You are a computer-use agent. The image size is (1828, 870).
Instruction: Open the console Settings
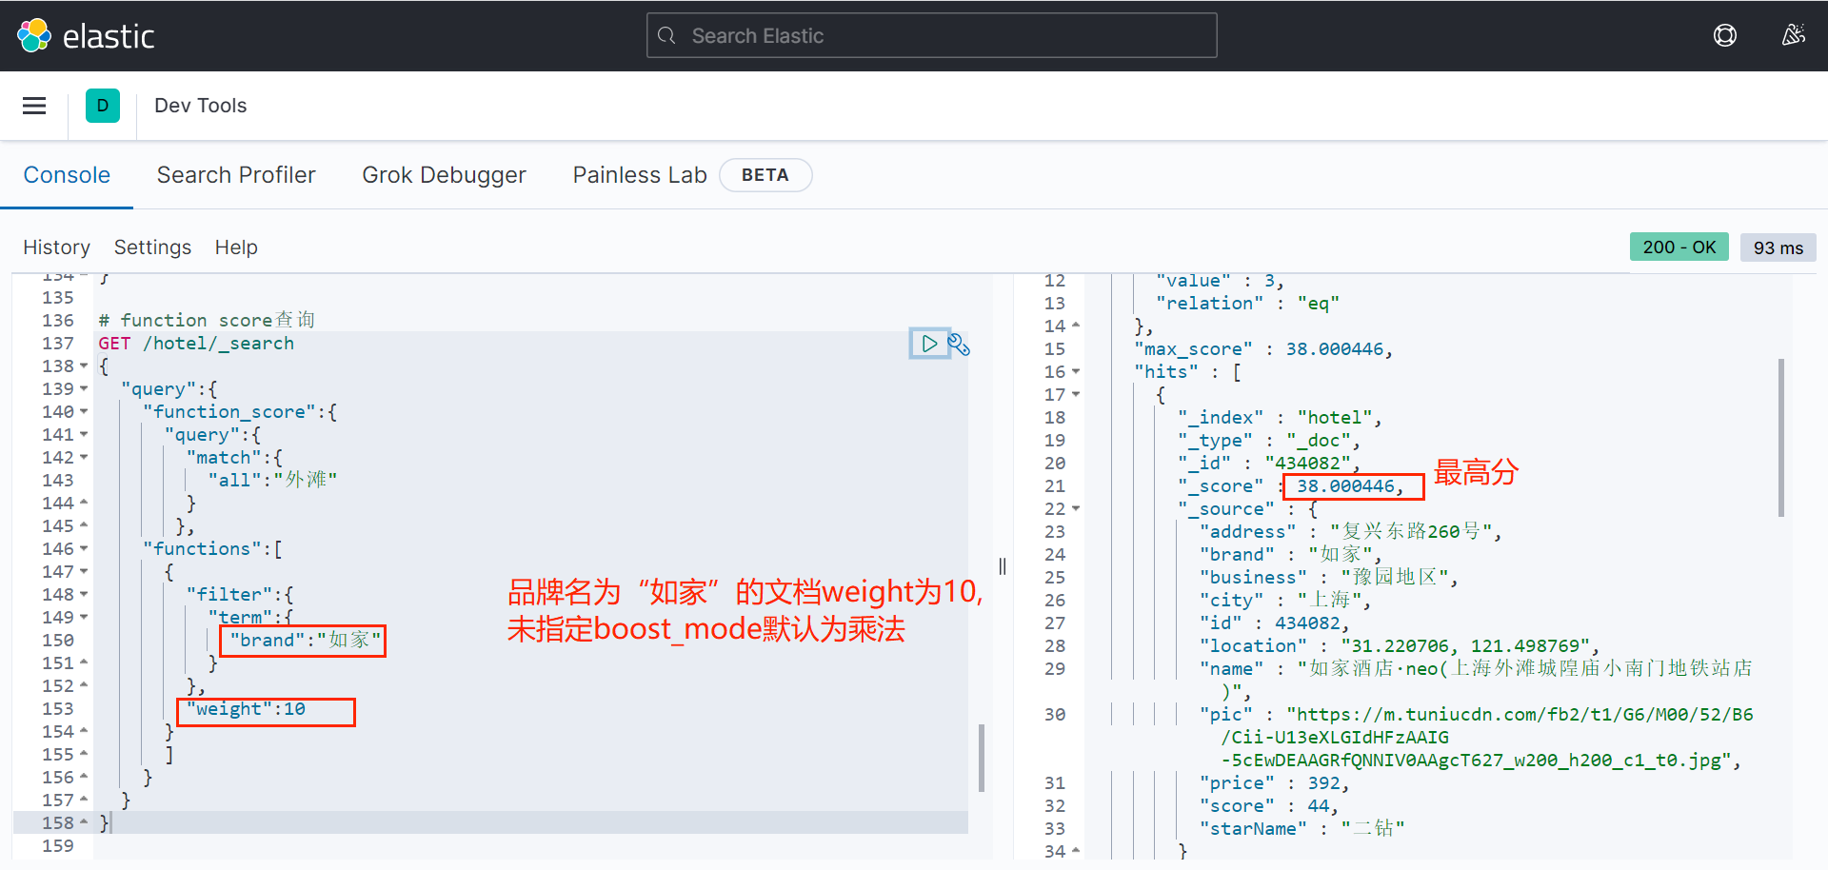click(x=152, y=247)
